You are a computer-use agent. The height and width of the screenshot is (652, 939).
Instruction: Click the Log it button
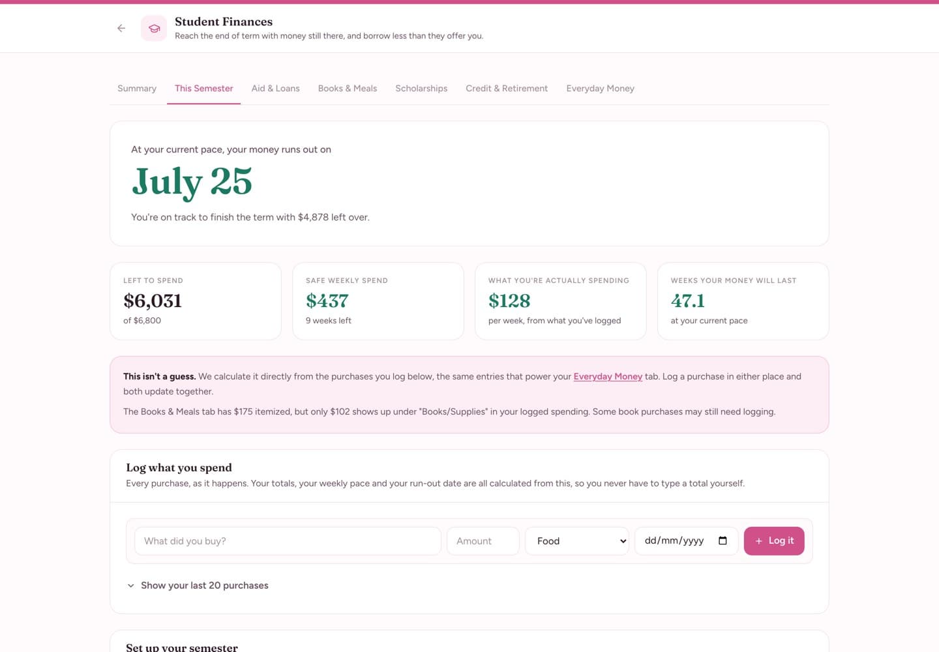[x=774, y=541]
